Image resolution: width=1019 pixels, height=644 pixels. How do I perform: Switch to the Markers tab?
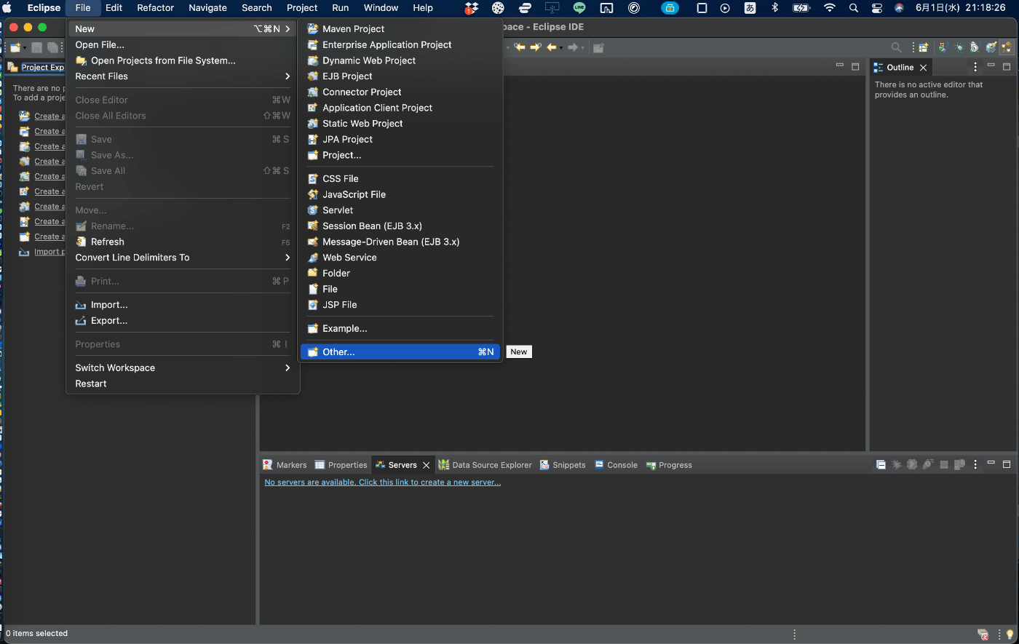click(285, 465)
